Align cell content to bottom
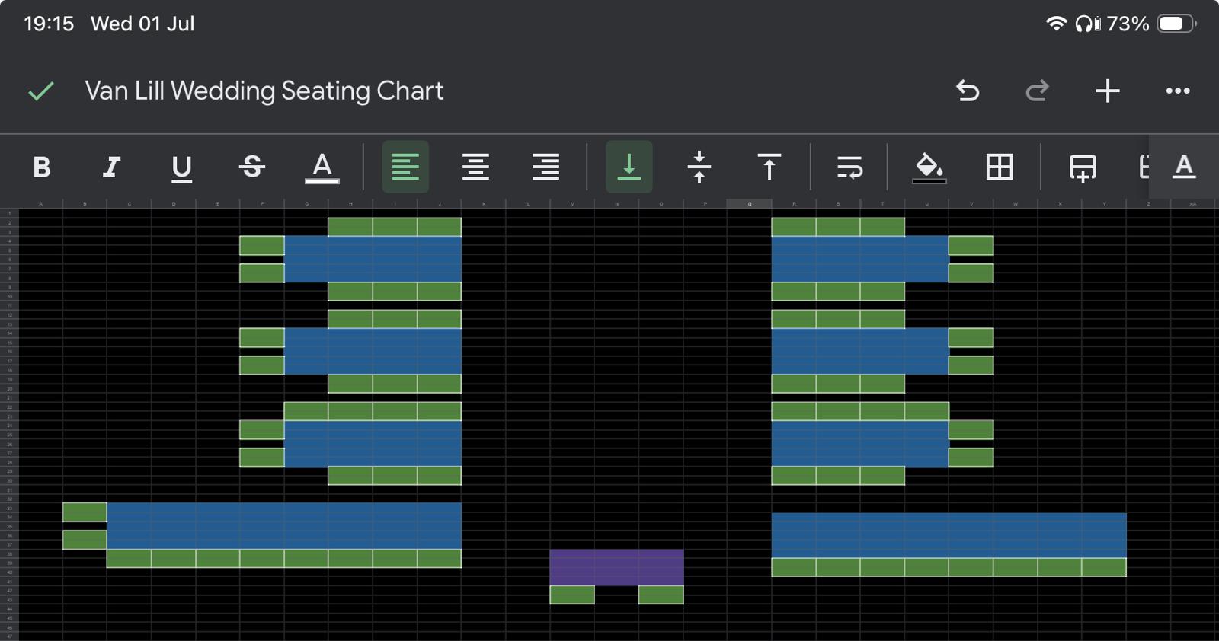The height and width of the screenshot is (641, 1219). pos(629,167)
